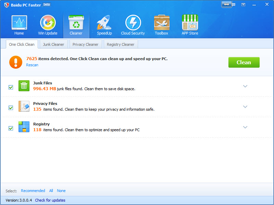Select All items link
This screenshot has height=205, width=274.
51,191
